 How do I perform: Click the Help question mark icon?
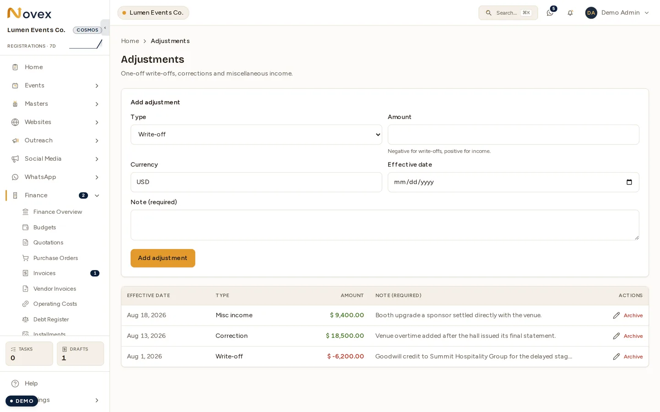15,384
